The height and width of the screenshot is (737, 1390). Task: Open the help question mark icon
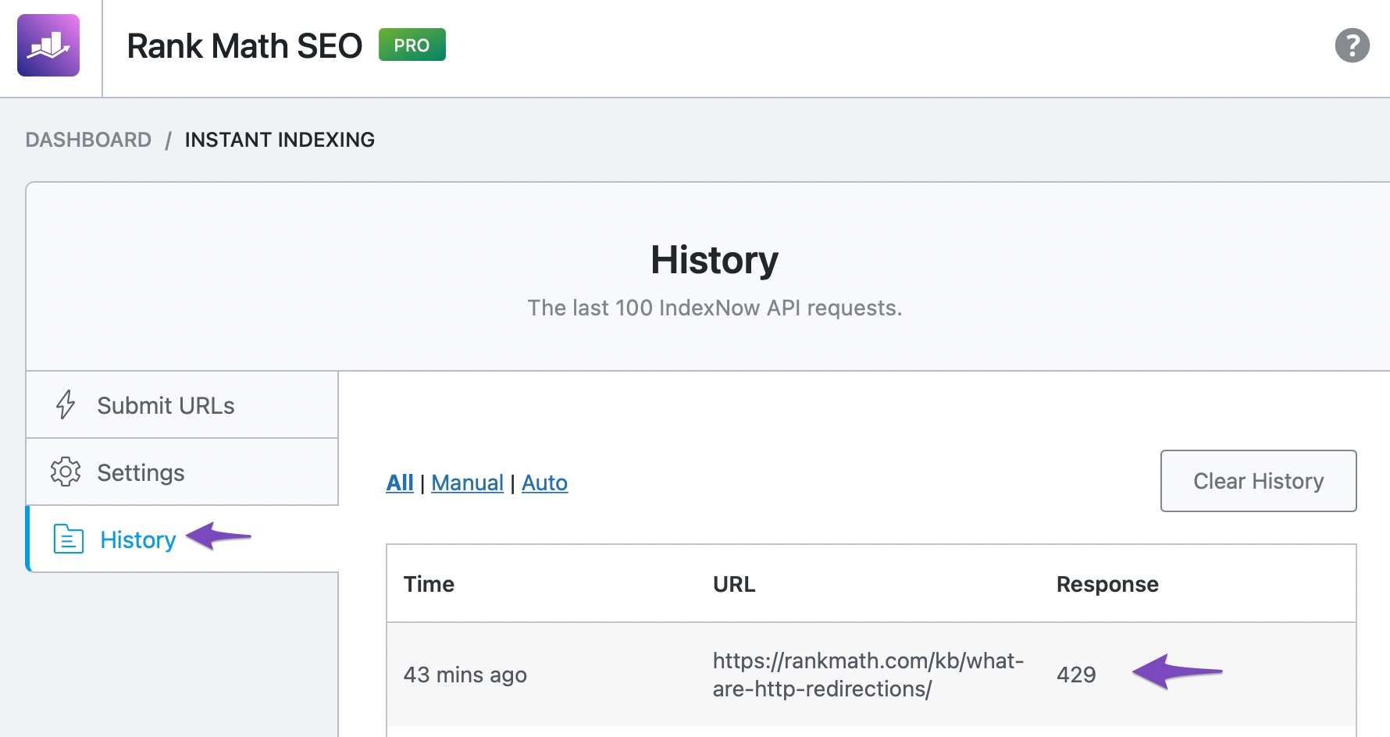coord(1352,45)
